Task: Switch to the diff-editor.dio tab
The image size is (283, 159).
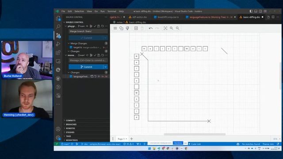Action: coord(138,17)
